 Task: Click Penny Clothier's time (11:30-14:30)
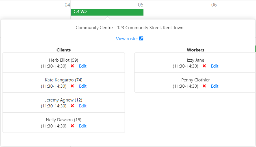186,86
